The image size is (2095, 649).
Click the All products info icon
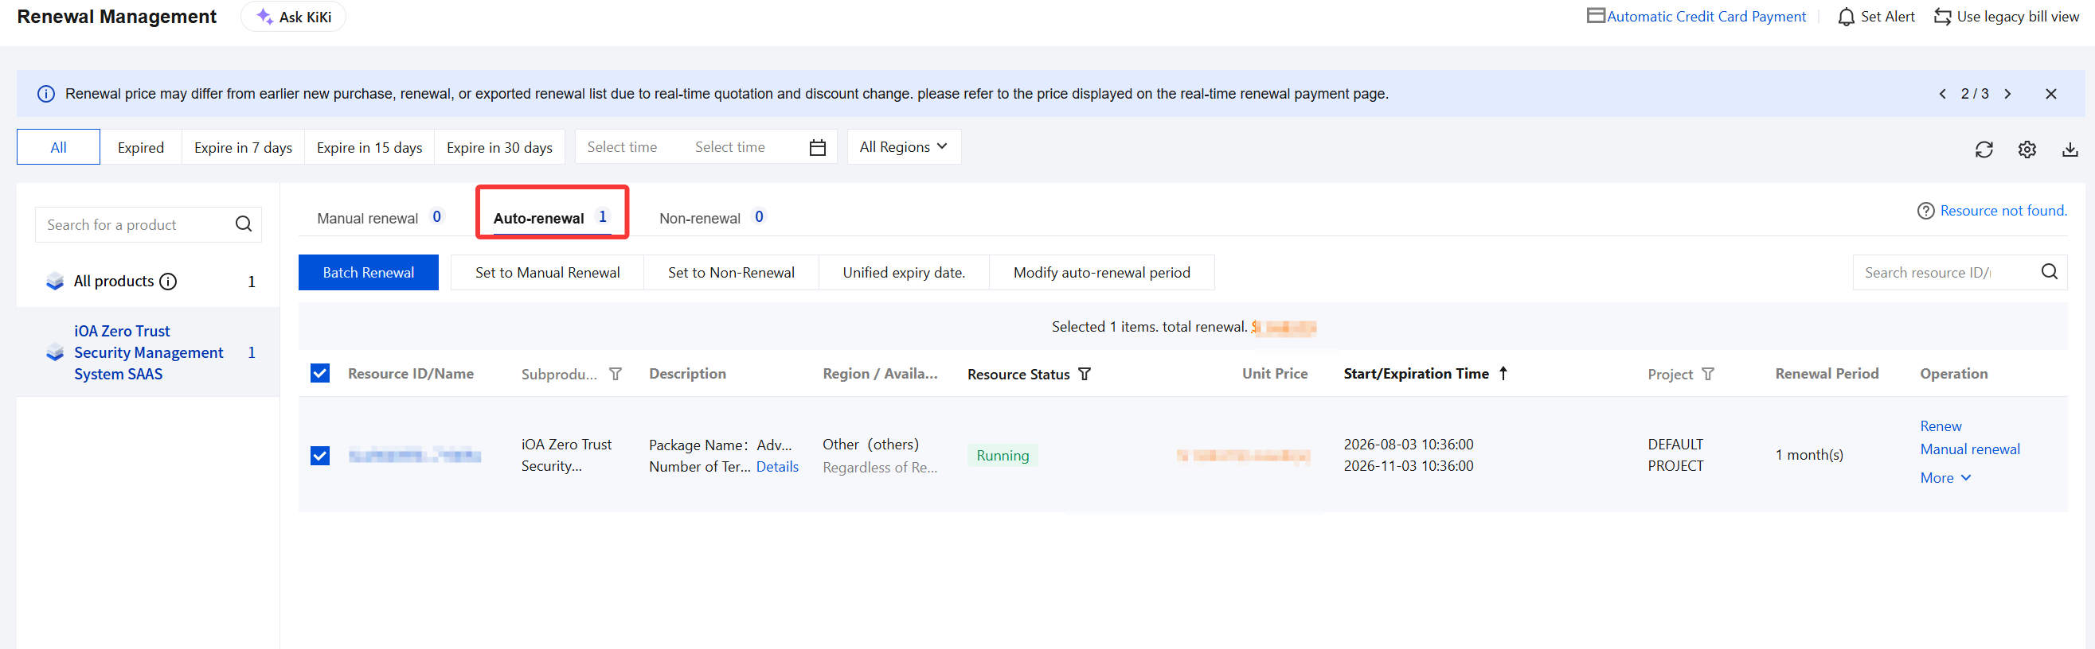[x=168, y=282]
